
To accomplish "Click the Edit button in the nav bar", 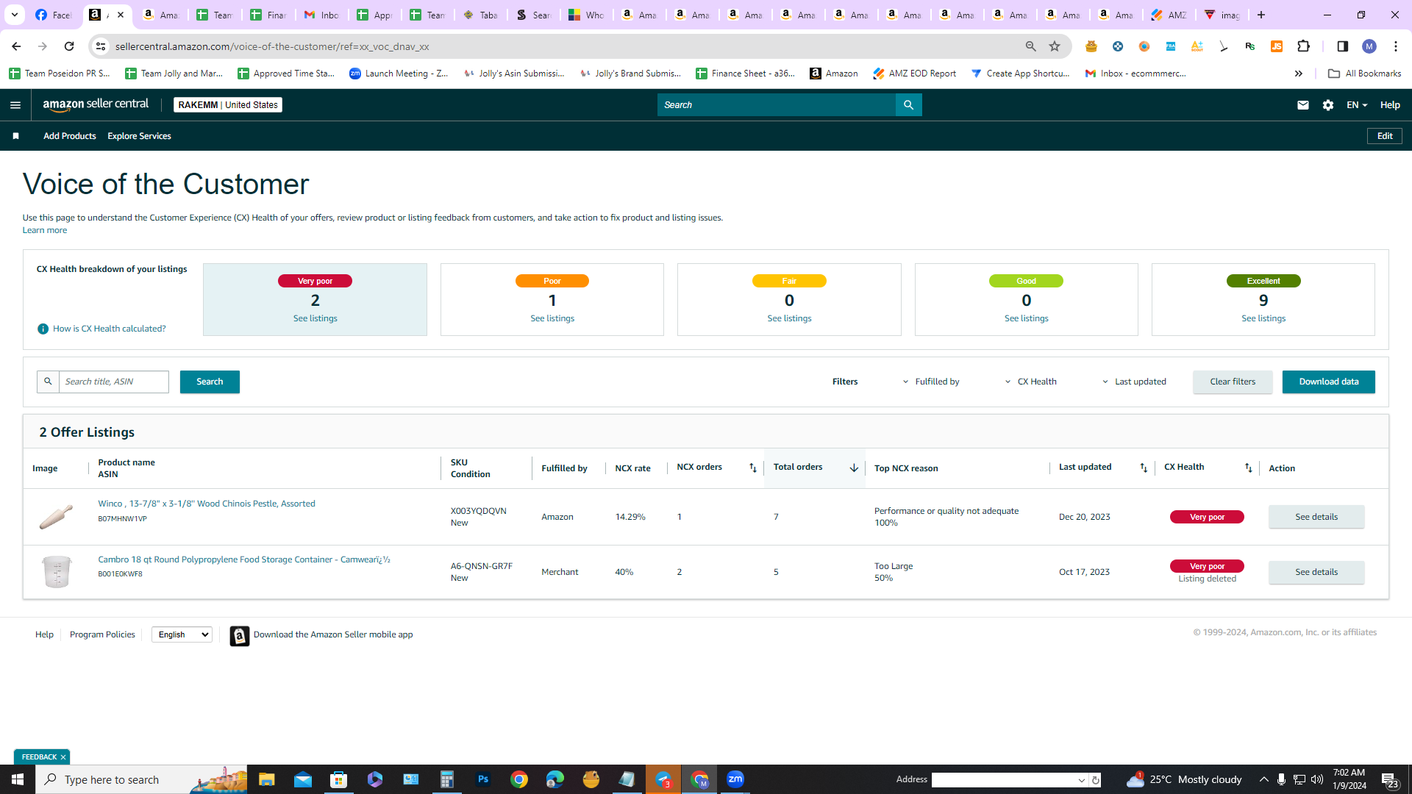I will coord(1385,136).
